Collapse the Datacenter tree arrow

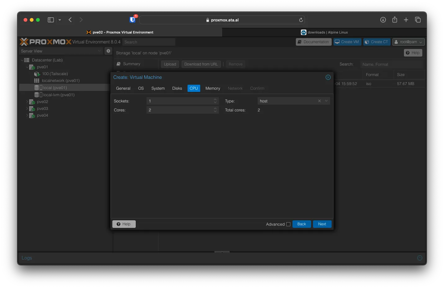pos(22,60)
